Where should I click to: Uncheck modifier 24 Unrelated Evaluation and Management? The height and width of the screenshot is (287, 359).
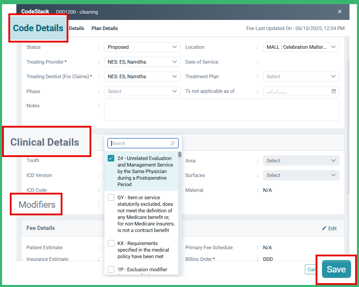(x=111, y=158)
